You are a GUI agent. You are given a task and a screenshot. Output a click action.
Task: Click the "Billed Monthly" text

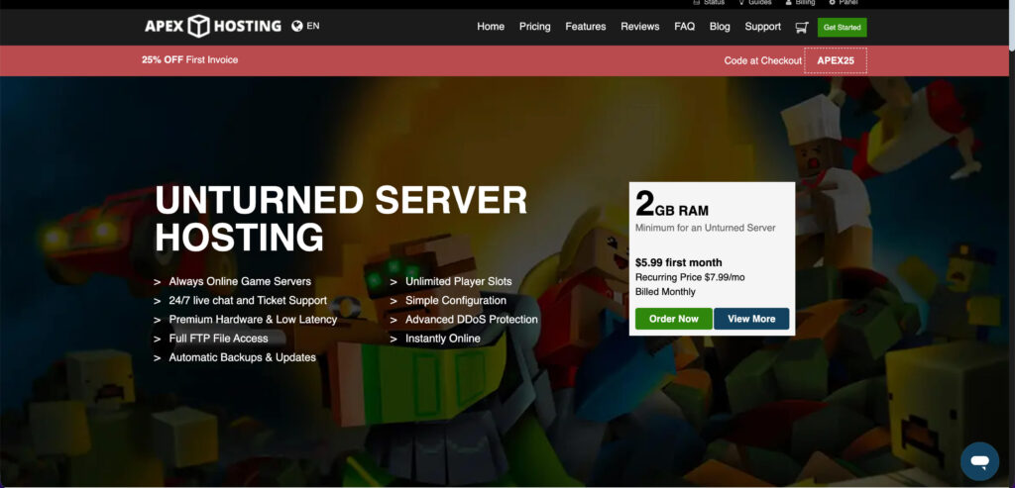pyautogui.click(x=665, y=291)
